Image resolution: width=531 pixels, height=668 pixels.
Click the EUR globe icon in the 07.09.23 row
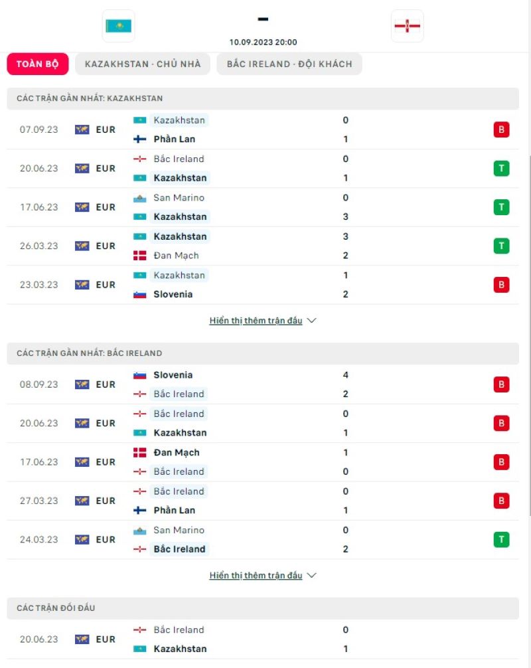tap(81, 129)
